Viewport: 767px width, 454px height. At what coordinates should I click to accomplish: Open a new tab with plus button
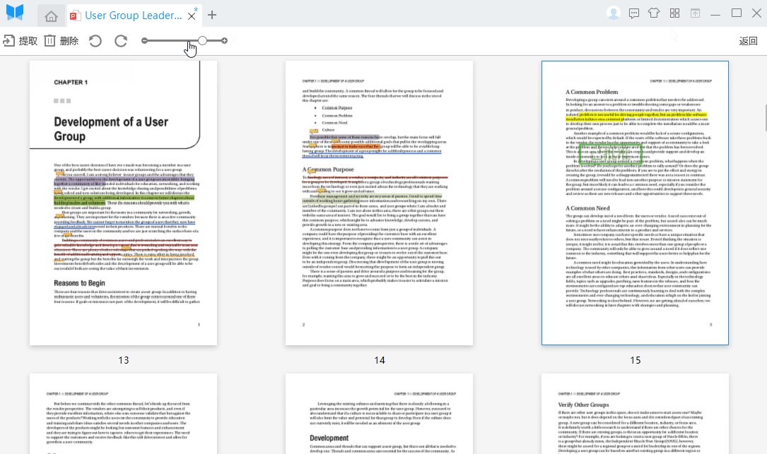point(212,15)
